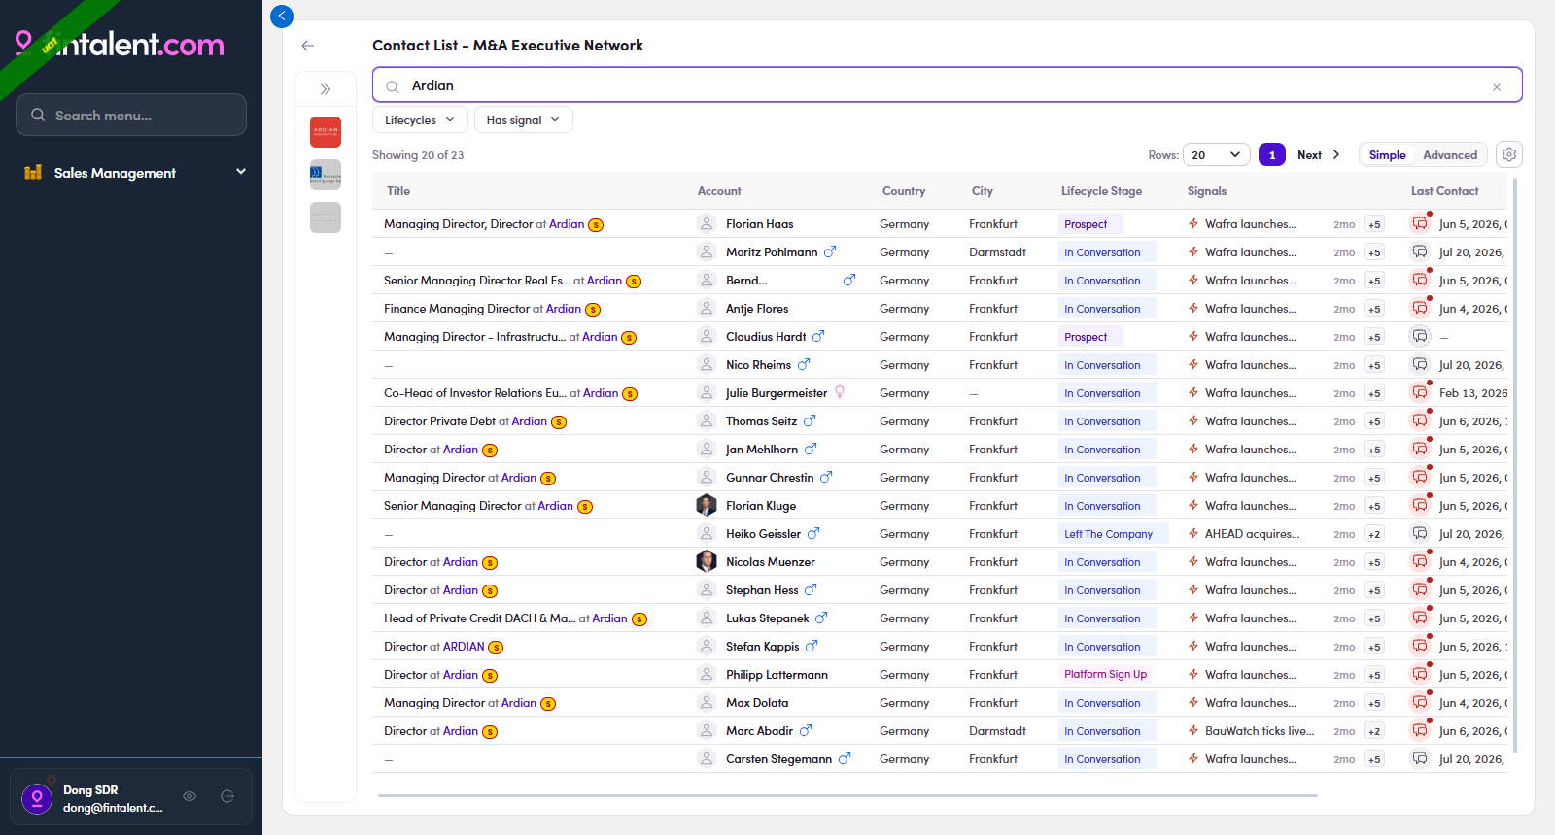Go to Next page
Screen dimensions: 1555x835
1319,155
